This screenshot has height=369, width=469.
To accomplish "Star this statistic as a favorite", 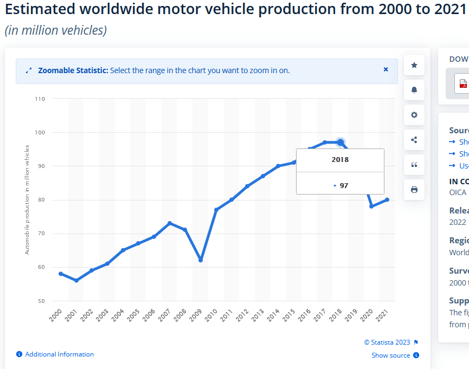I will click(x=414, y=64).
